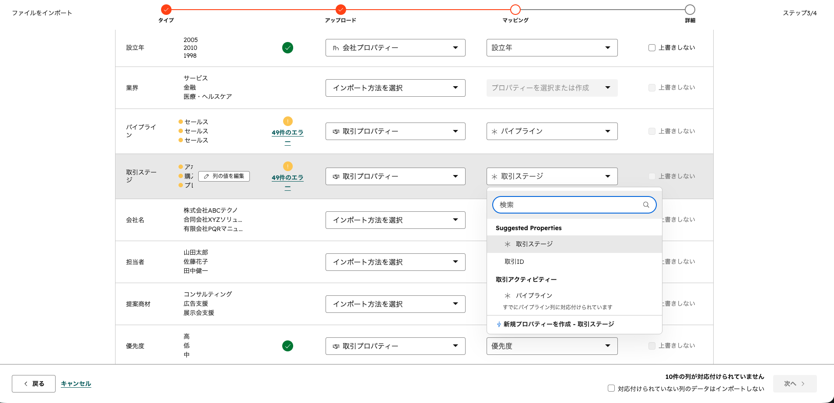834x403 pixels.
Task: Click 10件の列が対応付けられていません message
Action: click(715, 377)
